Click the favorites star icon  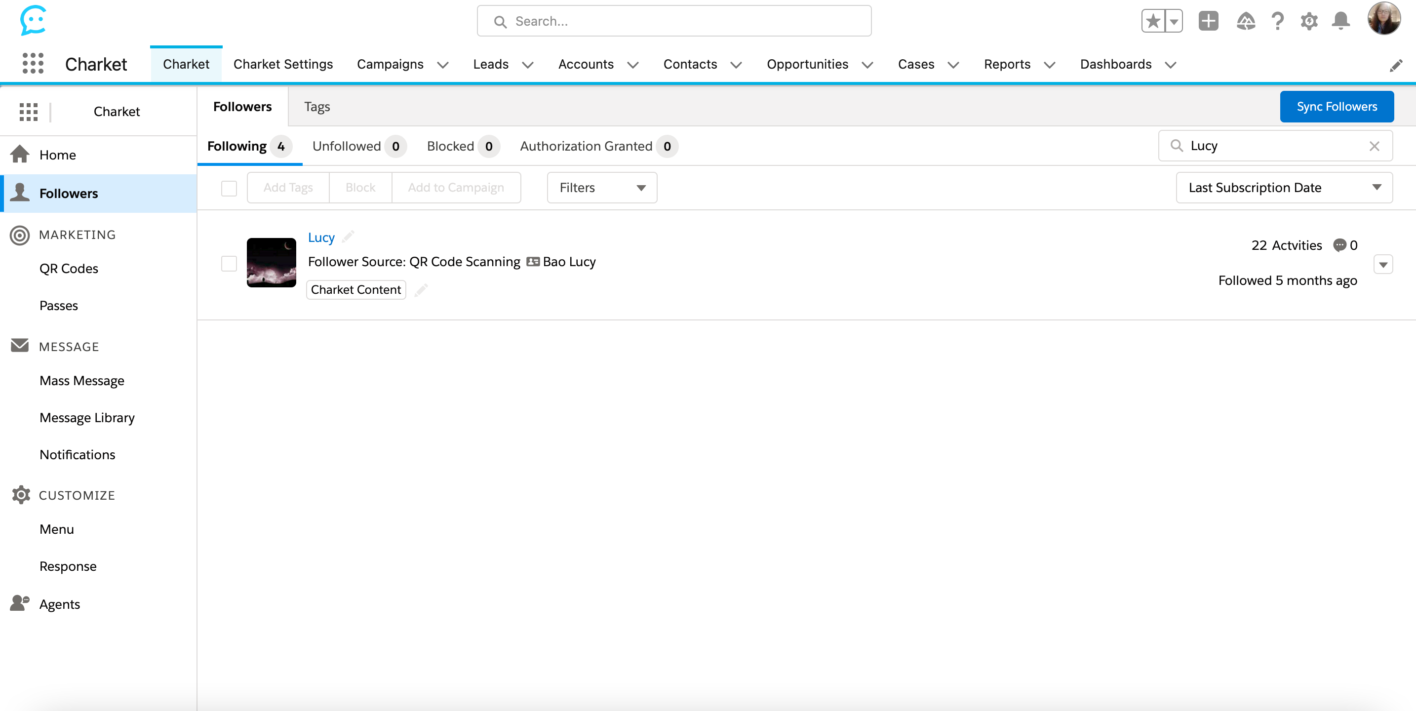pyautogui.click(x=1153, y=21)
